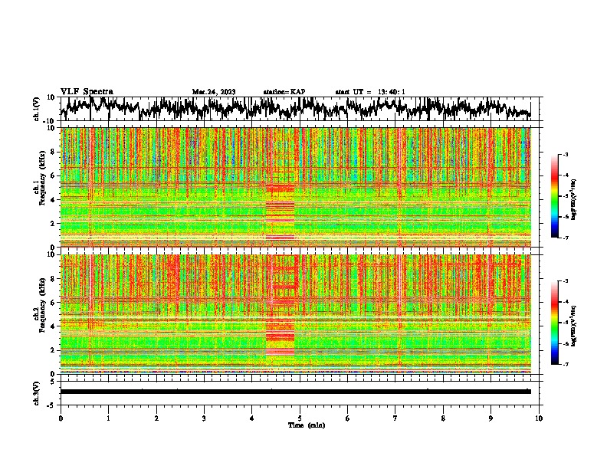The height and width of the screenshot is (469, 607).
Task: Click the "-3" label on ch.1 colorbar
Action: [x=566, y=154]
